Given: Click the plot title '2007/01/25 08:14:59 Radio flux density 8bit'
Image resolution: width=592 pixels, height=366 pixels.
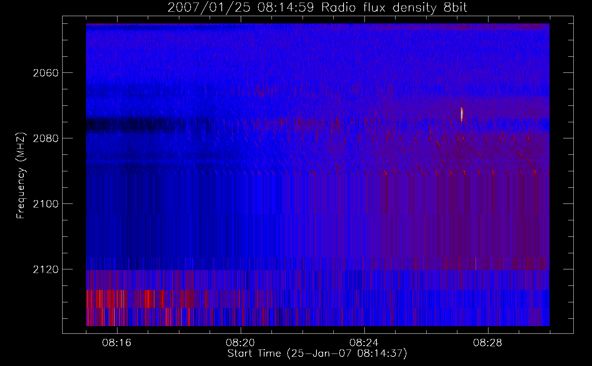Looking at the screenshot, I should pos(317,7).
